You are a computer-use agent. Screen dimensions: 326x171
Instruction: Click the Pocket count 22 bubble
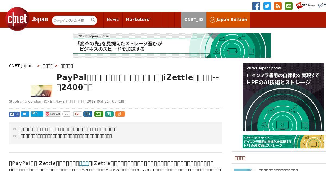(x=66, y=114)
